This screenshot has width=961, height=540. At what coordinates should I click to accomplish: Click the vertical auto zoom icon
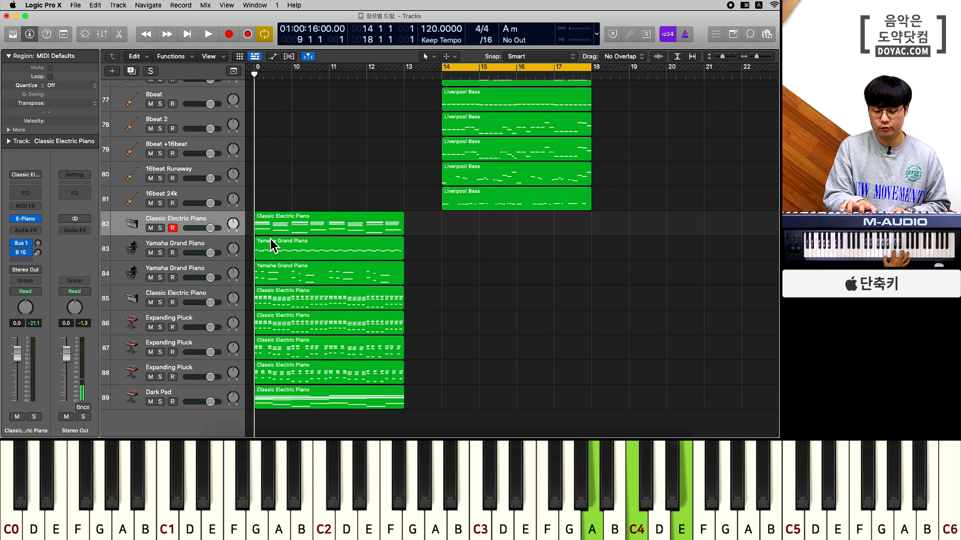tap(677, 56)
